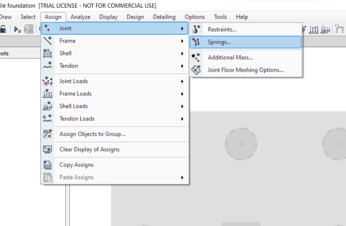
Task: Select Restraints in the Joint submenu
Action: [x=246, y=29]
